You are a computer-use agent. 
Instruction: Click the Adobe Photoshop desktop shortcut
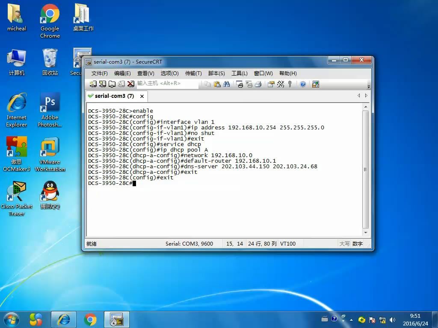50,110
